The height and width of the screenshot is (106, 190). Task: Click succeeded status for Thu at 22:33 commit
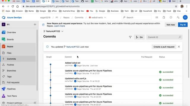pos(166,95)
